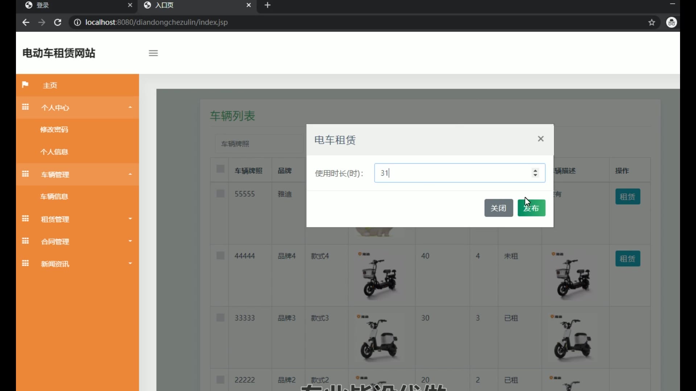
Task: Check the row checkbox for 33333
Action: coord(220,318)
